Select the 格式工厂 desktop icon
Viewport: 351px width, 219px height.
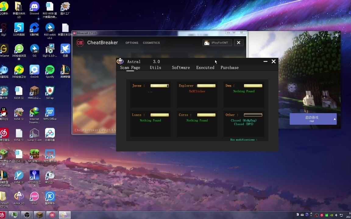point(50,177)
